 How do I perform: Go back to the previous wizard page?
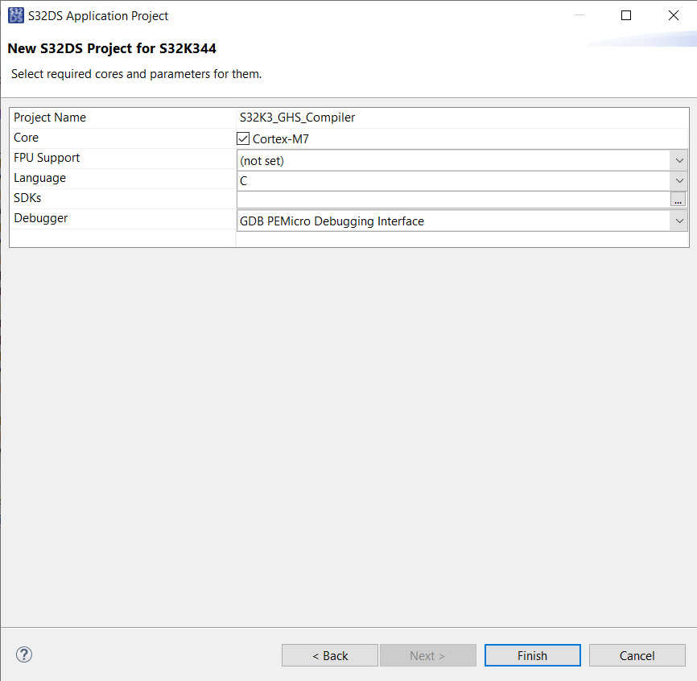point(329,654)
